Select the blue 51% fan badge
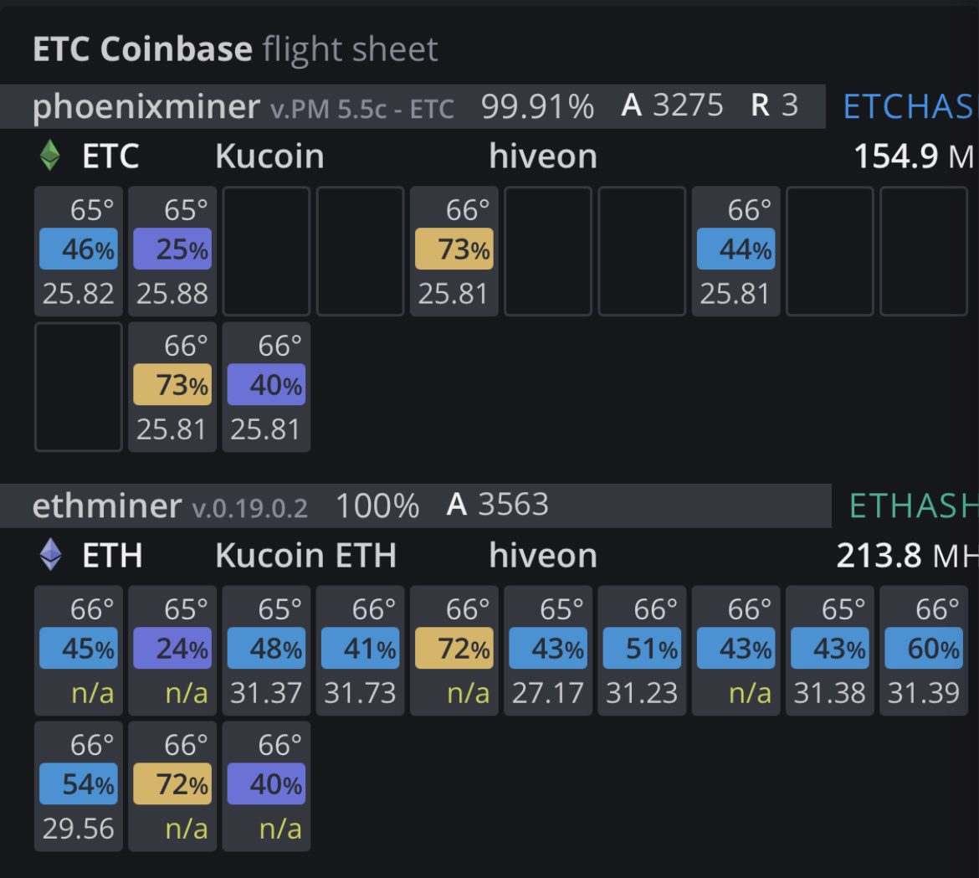 [642, 649]
